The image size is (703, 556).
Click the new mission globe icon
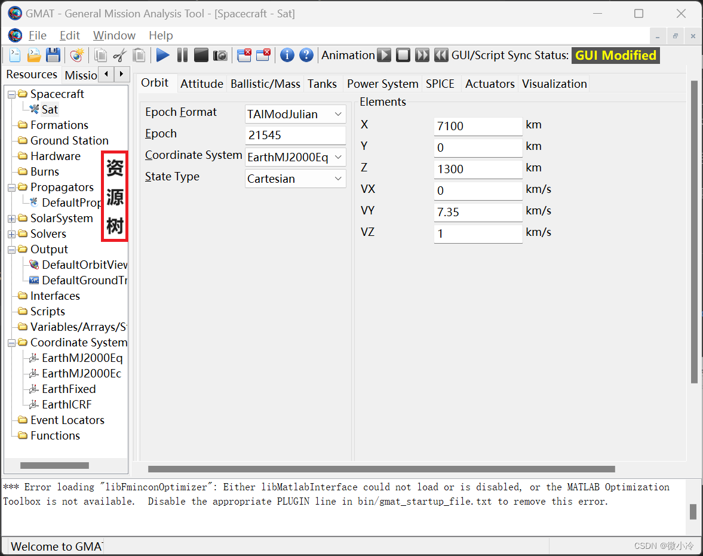pos(76,55)
